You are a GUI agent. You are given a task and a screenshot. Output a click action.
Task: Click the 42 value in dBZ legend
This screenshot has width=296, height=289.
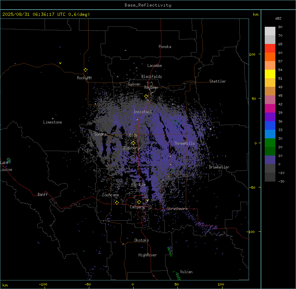(280, 104)
